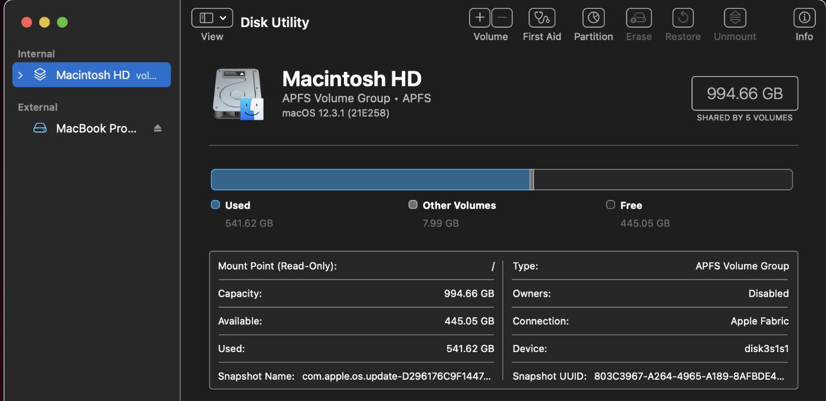Open the Info panel icon

click(804, 18)
